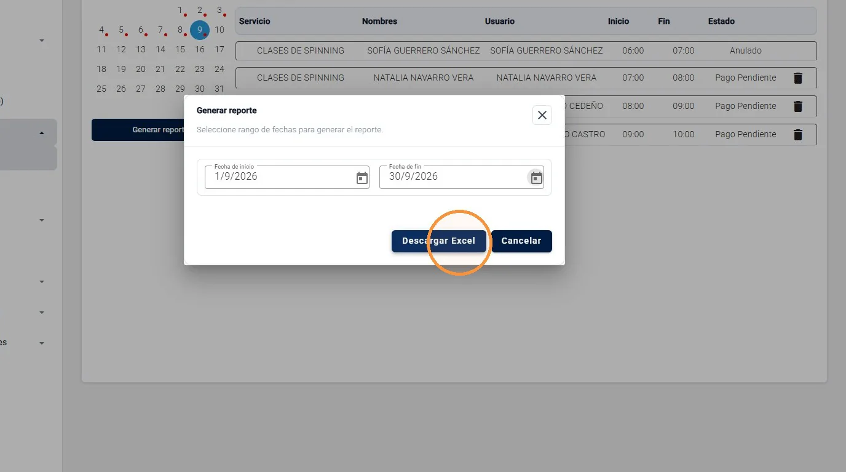Click the 06:00 start time cell
The width and height of the screenshot is (846, 472).
pyautogui.click(x=633, y=50)
